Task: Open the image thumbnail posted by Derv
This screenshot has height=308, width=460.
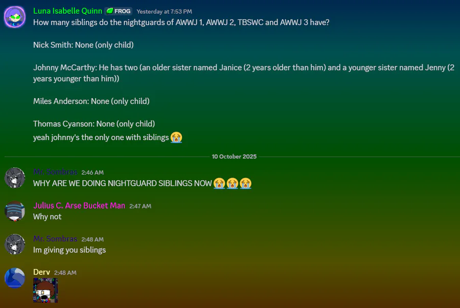Action: (x=45, y=290)
